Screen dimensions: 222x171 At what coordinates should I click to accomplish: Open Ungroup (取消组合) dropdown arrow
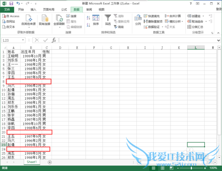[206, 22]
